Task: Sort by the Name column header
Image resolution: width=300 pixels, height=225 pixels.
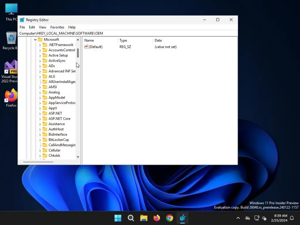Action: point(100,40)
